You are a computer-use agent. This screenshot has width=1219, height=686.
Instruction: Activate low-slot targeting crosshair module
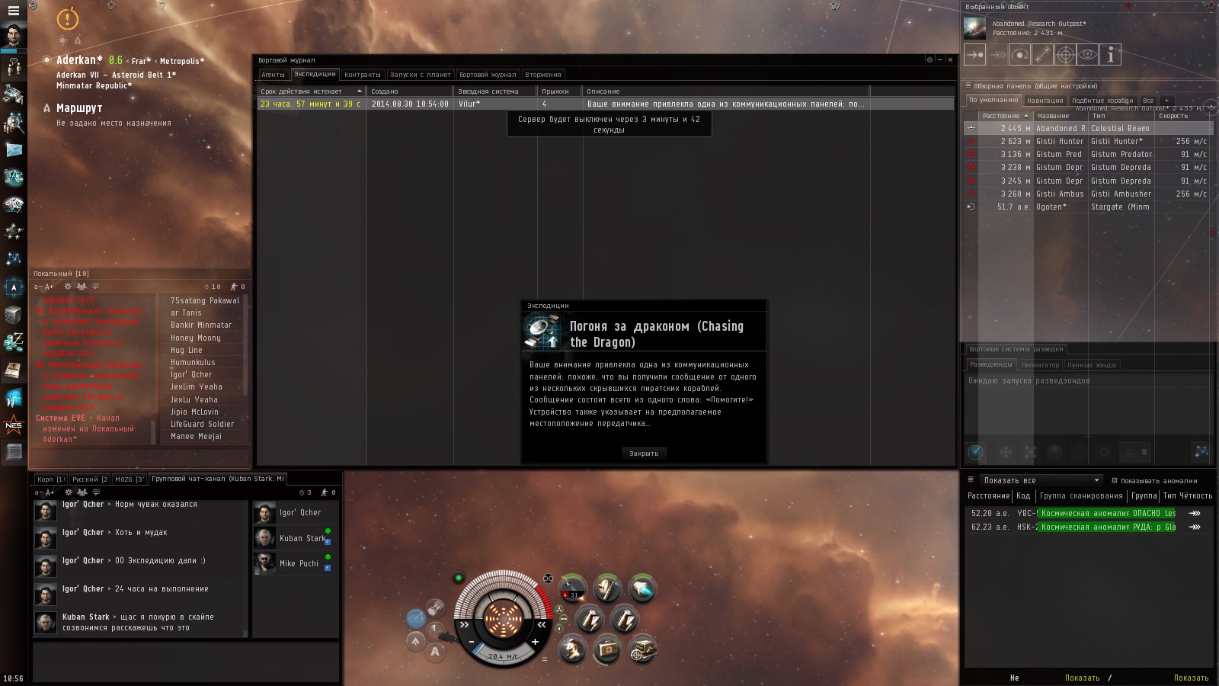642,649
